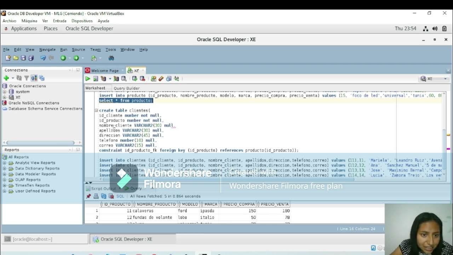Expand the XE connection node
Screen dimensions: 453x255
5,97
